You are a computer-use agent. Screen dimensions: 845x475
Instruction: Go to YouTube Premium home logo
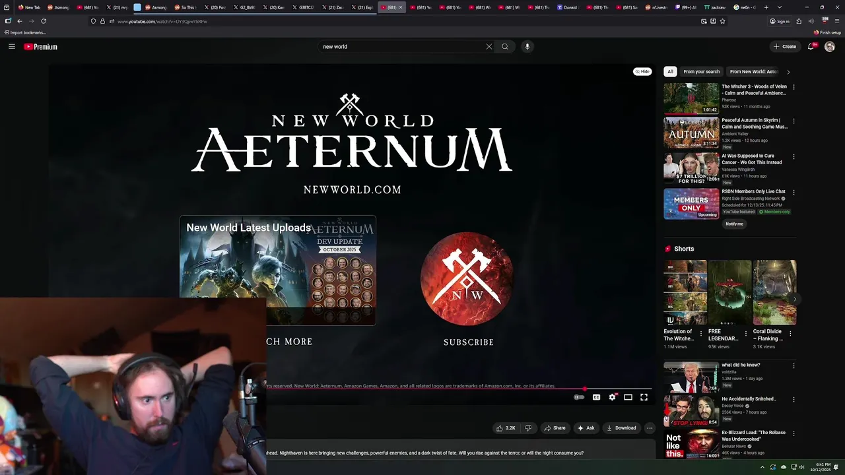pyautogui.click(x=41, y=47)
